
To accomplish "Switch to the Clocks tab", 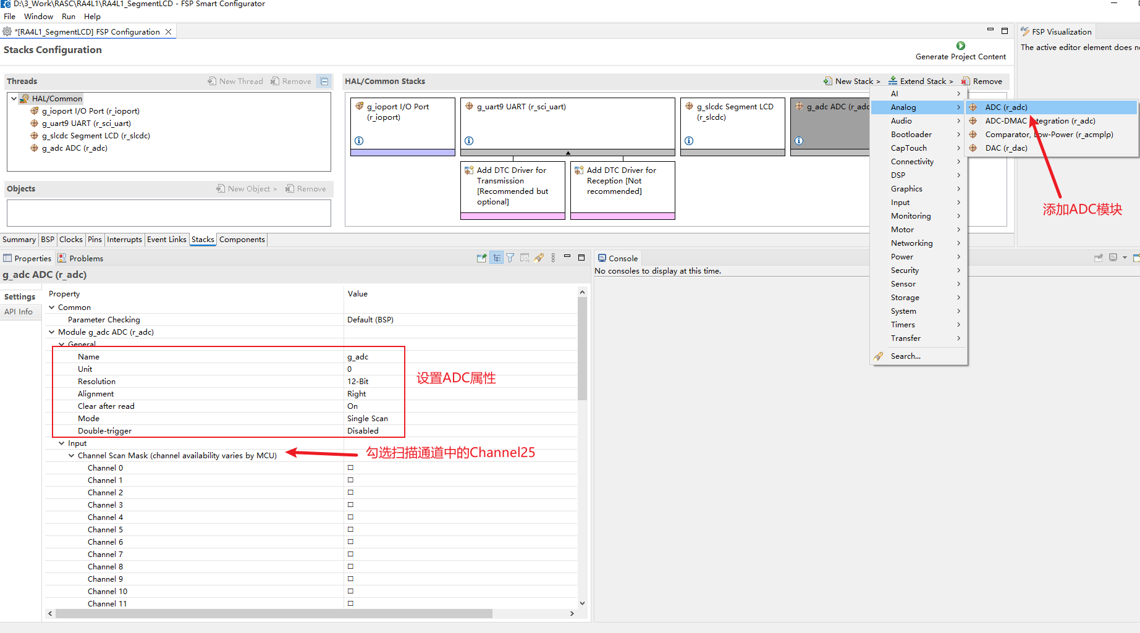I will point(71,239).
